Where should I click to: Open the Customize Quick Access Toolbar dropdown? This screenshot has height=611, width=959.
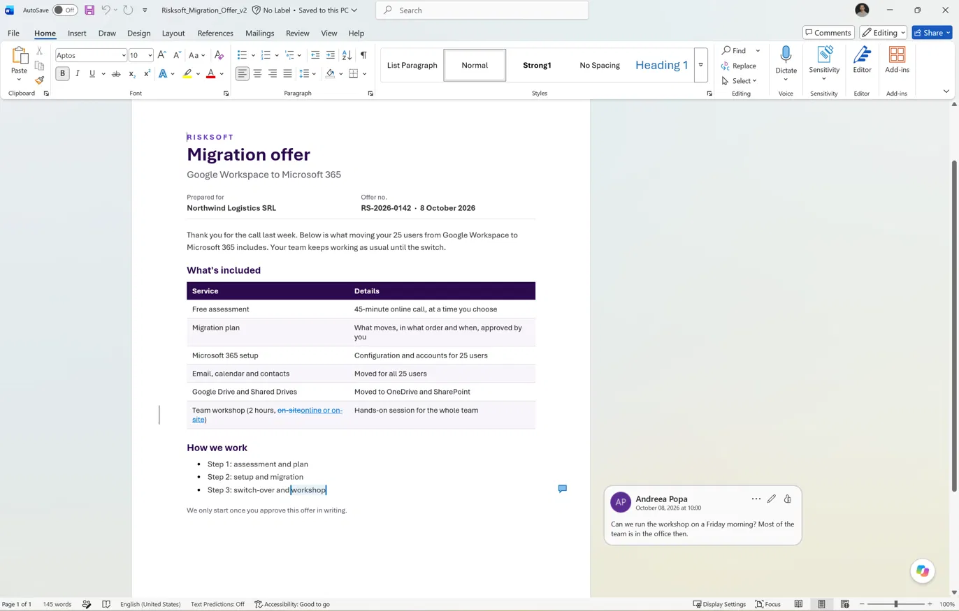[145, 10]
